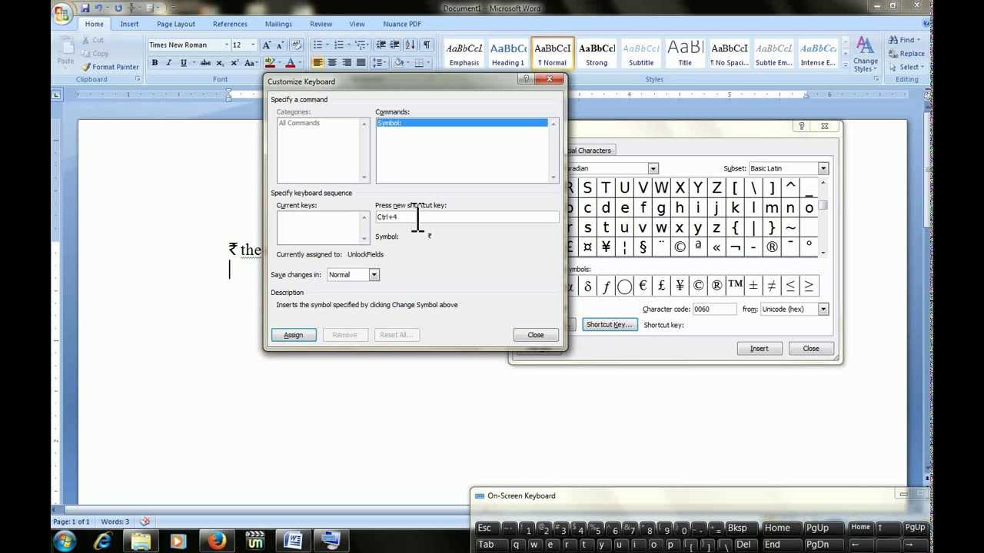Click Close in the Symbol dialog
This screenshot has height=553, width=984.
point(811,349)
